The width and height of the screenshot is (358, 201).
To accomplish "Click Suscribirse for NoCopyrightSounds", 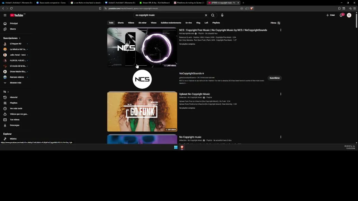I will (274, 78).
